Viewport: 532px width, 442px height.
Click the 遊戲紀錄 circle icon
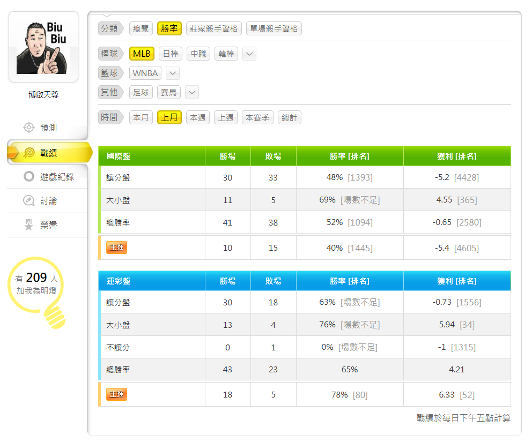coord(29,176)
